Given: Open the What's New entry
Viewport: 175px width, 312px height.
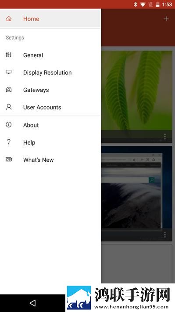Looking at the screenshot, I should (50, 160).
